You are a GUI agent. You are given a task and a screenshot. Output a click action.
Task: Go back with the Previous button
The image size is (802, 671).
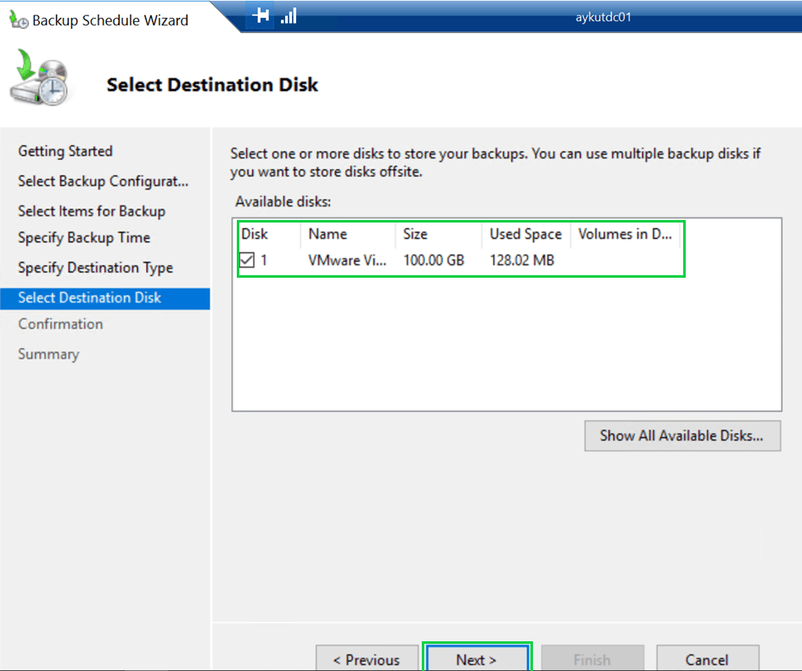(367, 659)
